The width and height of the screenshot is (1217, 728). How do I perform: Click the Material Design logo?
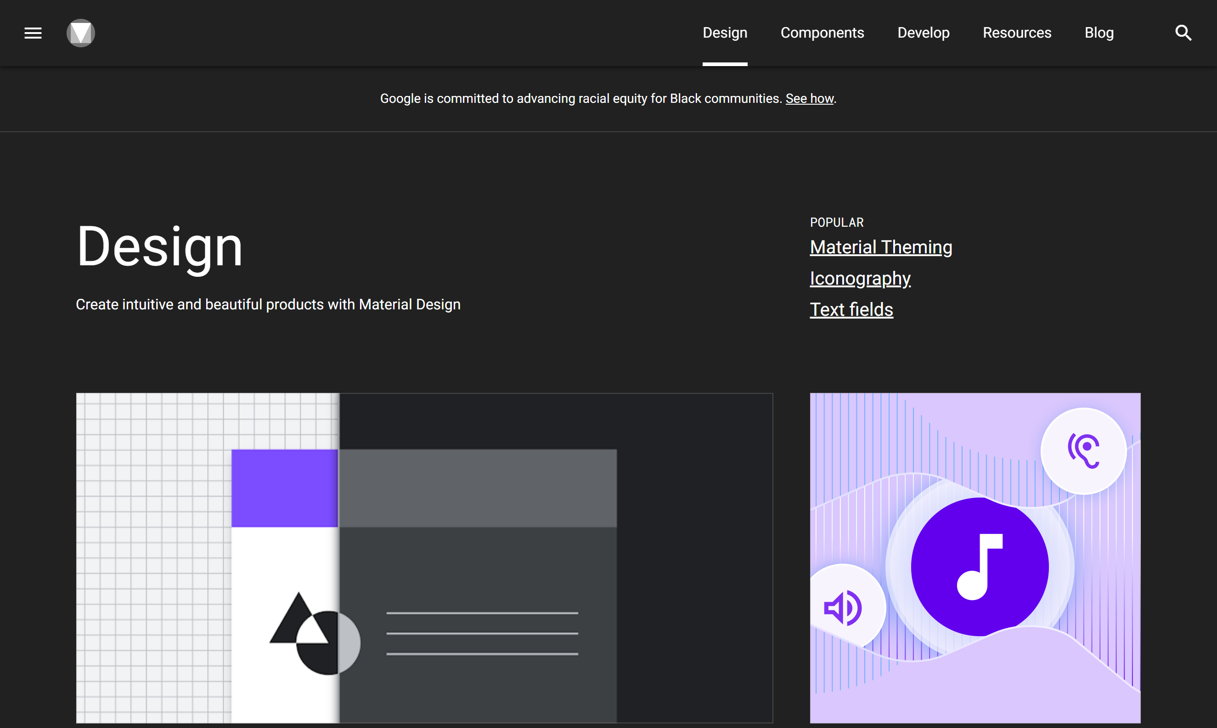pos(80,33)
